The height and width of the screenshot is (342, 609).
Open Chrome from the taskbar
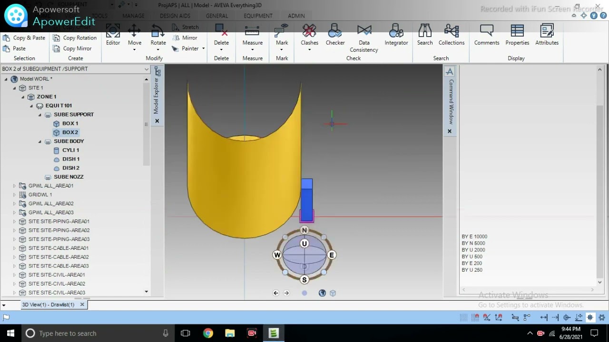[x=208, y=333]
